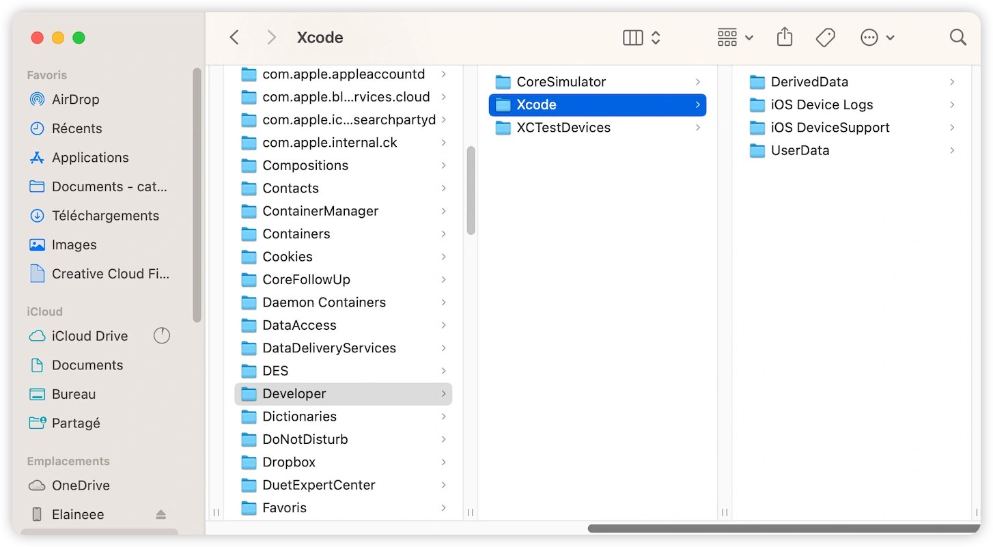Select Creative Cloud Fi... in sidebar
Image resolution: width=993 pixels, height=547 pixels.
(x=109, y=274)
